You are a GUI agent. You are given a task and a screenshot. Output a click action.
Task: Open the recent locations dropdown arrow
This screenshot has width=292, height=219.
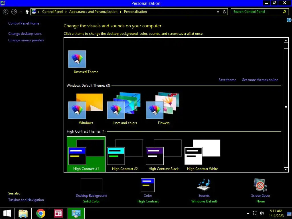point(21,12)
